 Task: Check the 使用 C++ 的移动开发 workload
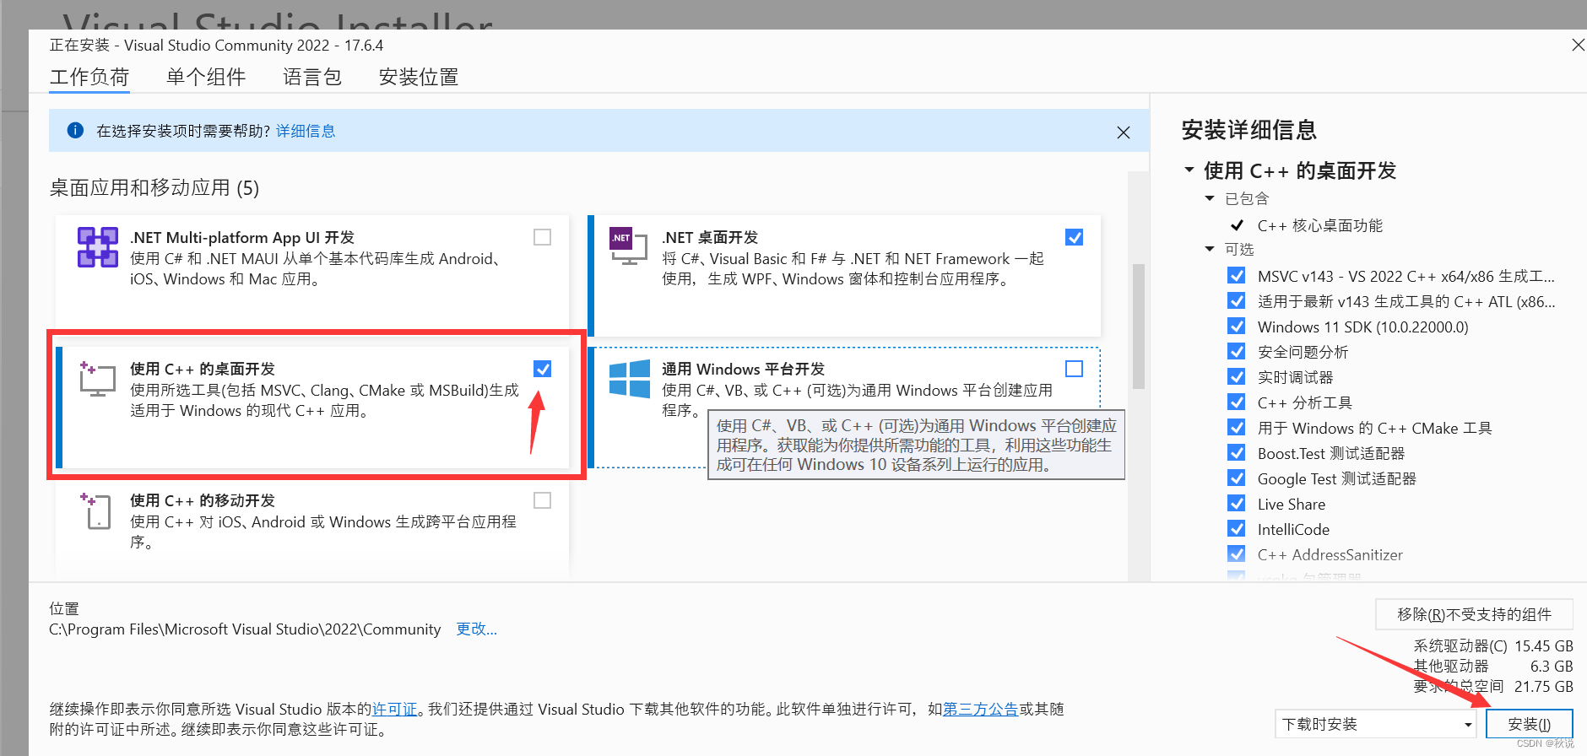pos(543,500)
